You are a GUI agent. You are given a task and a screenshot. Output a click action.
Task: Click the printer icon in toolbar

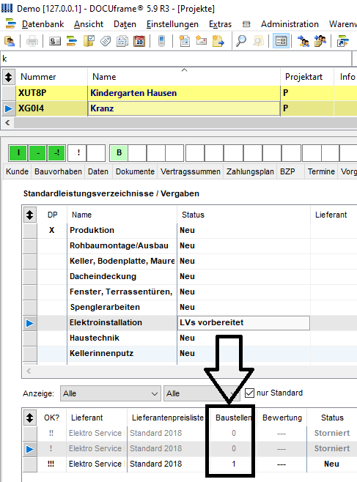coord(32,41)
